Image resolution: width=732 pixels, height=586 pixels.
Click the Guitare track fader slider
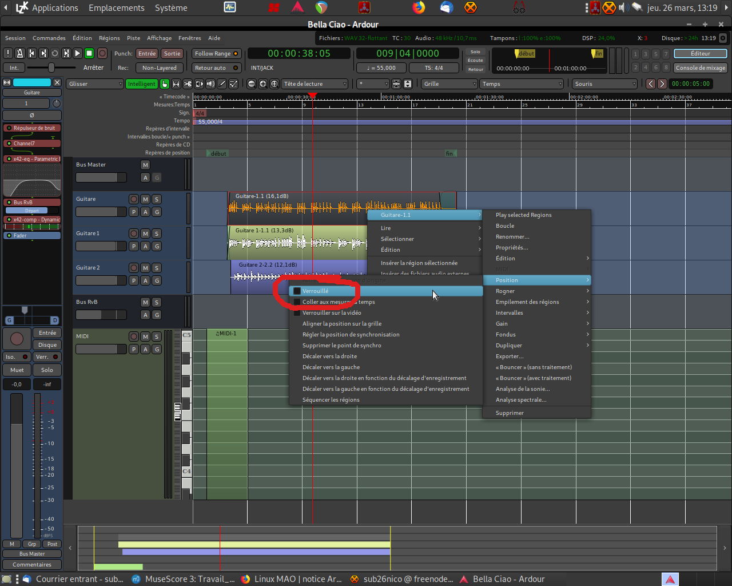click(x=101, y=212)
